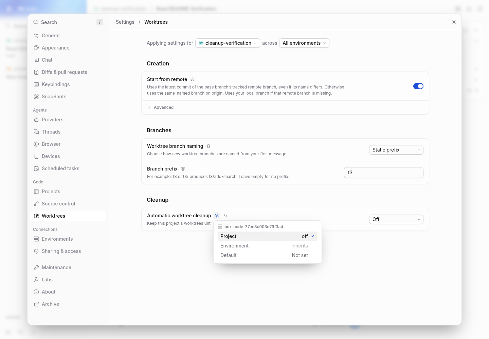Viewport: 489px width, 339px height.
Task: Close the settings dialog
Action: [x=454, y=22]
